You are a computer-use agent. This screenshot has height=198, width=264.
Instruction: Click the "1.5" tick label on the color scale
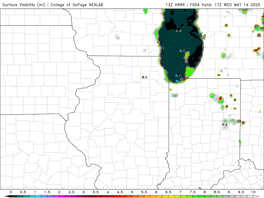pyautogui.click(x=47, y=192)
